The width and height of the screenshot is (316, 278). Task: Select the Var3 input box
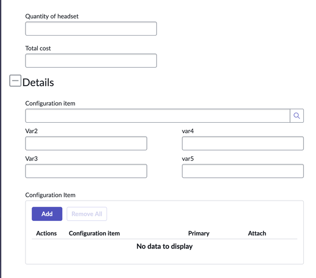[x=86, y=171]
